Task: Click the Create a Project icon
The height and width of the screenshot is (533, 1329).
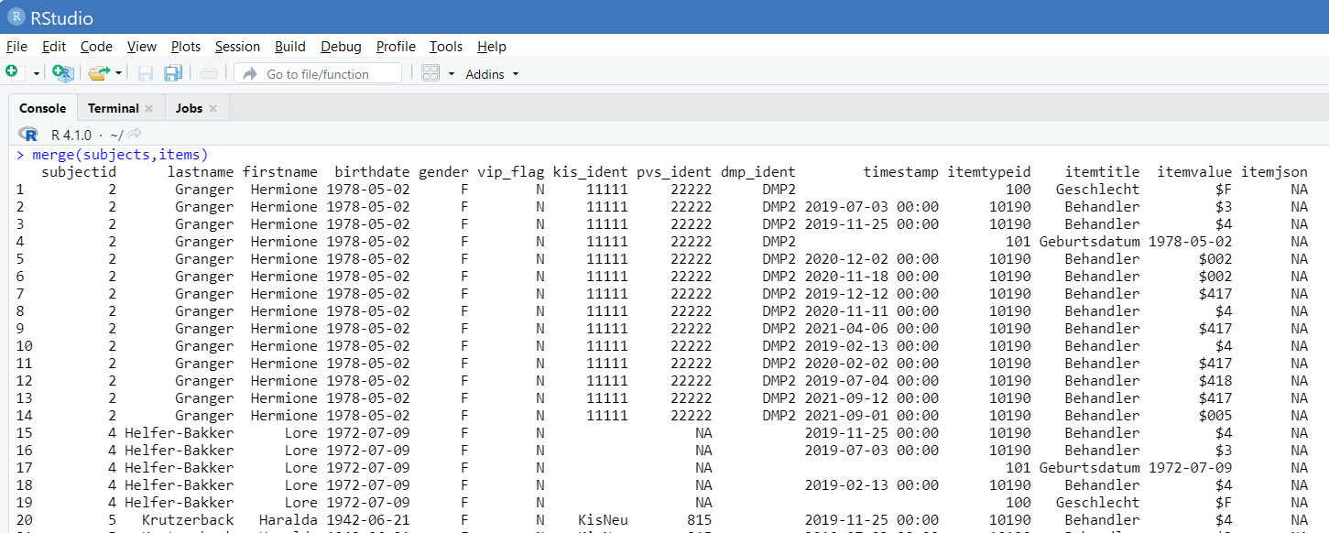Action: [x=62, y=73]
